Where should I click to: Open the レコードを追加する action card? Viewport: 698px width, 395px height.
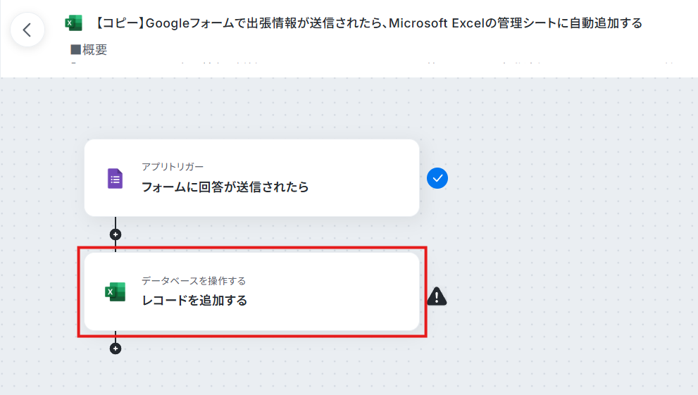[252, 291]
